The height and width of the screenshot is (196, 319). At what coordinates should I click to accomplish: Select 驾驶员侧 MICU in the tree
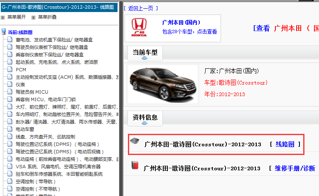(x=32, y=92)
